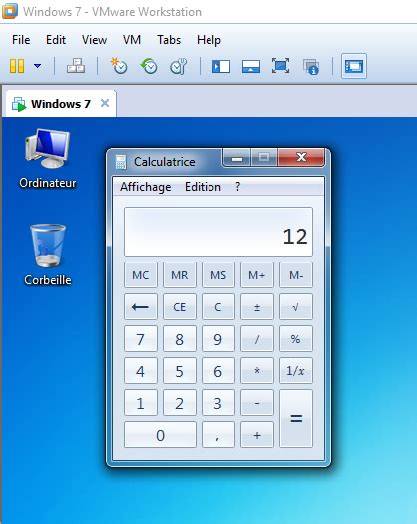Open the Edition menu in Calculatrice
The width and height of the screenshot is (417, 524).
click(x=203, y=186)
